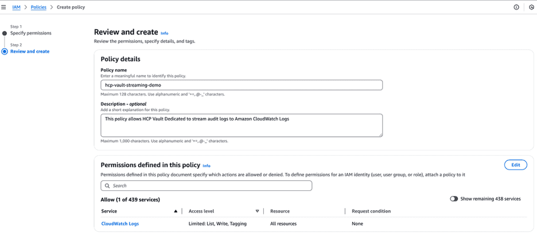
Task: Open the hamburger navigation menu
Action: tap(4, 7)
